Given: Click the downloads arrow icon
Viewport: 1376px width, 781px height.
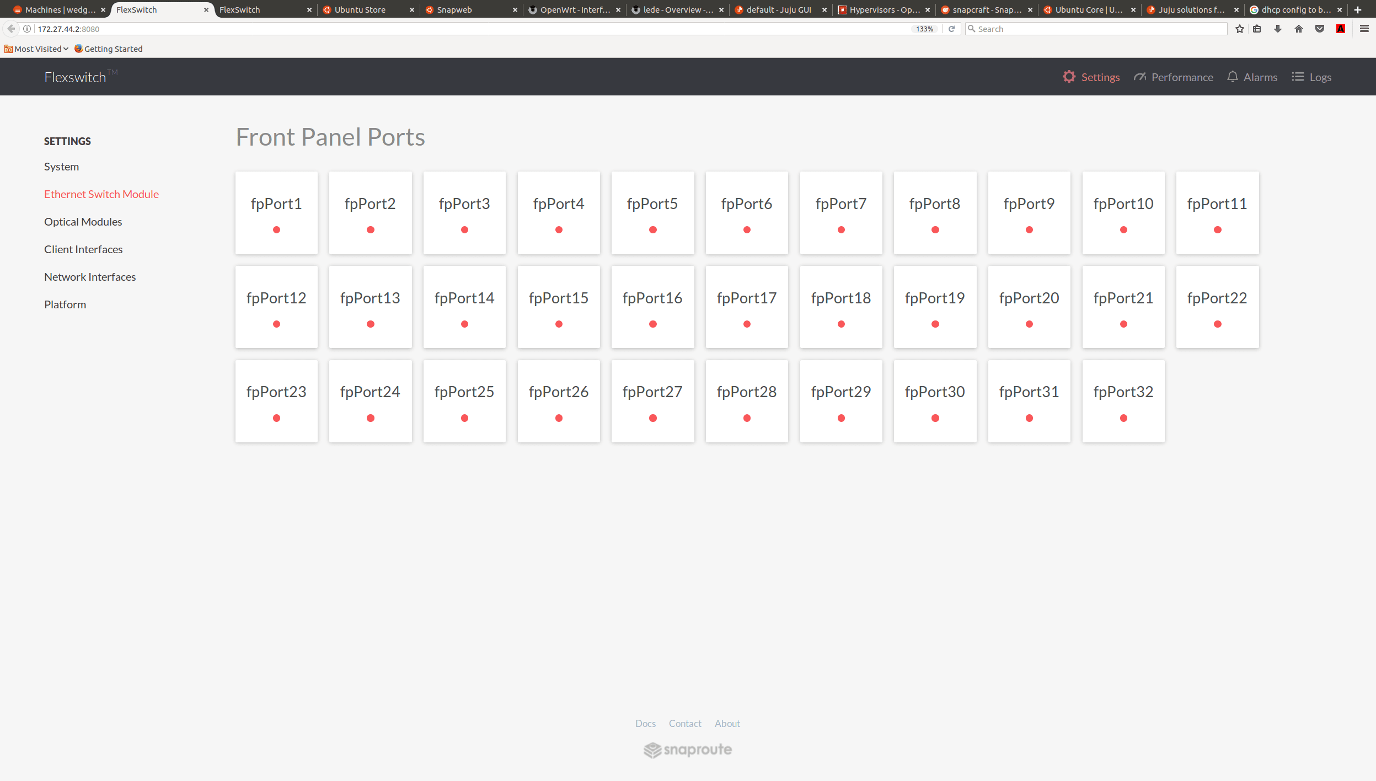Looking at the screenshot, I should pyautogui.click(x=1278, y=29).
